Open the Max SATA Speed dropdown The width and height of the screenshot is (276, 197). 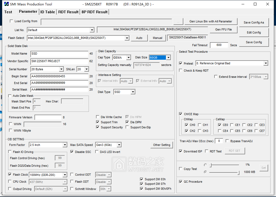(x=119, y=145)
